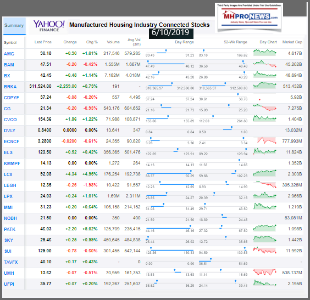Open the SKY stock symbol link
This screenshot has height=300, width=310.
(9, 240)
